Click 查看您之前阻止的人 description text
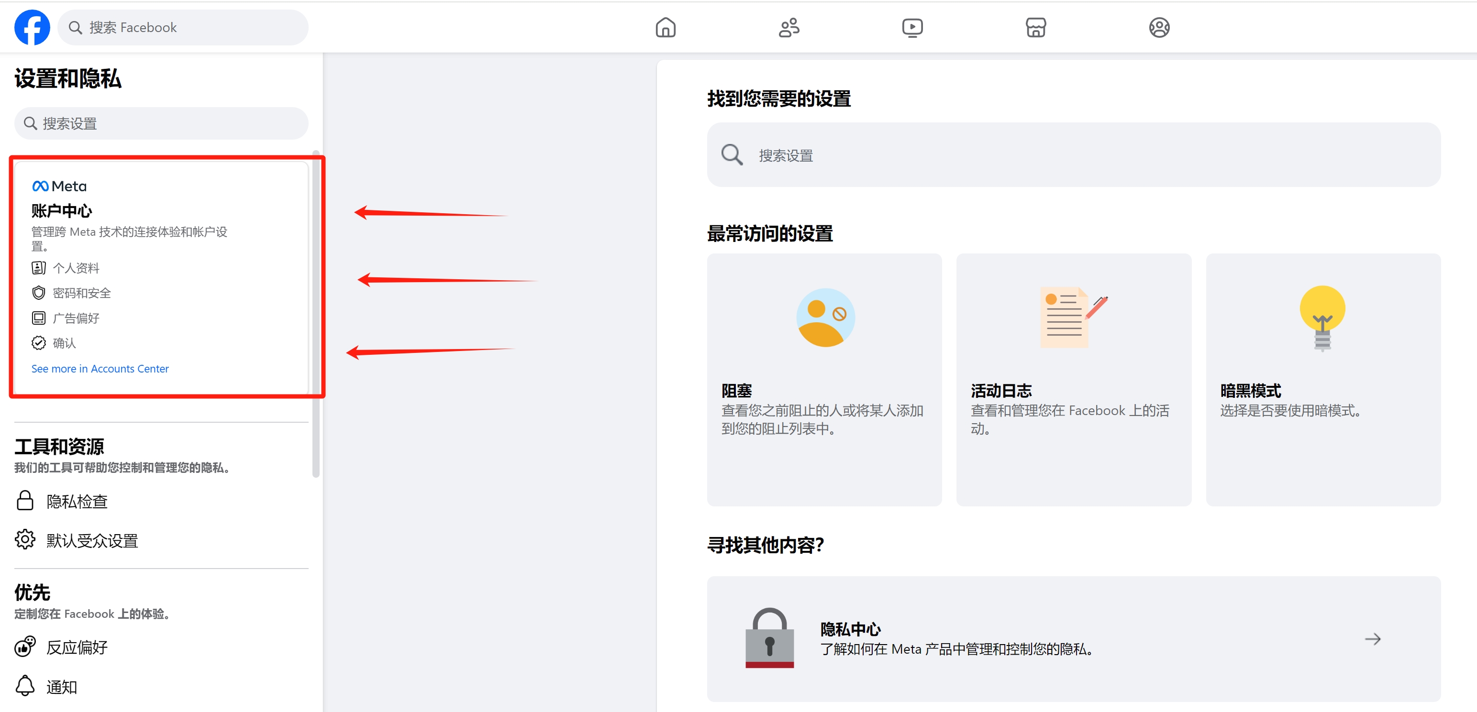The height and width of the screenshot is (712, 1477). [x=822, y=419]
